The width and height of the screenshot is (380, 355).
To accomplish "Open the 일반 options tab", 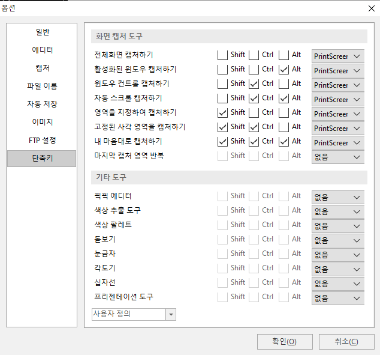I will tap(43, 32).
